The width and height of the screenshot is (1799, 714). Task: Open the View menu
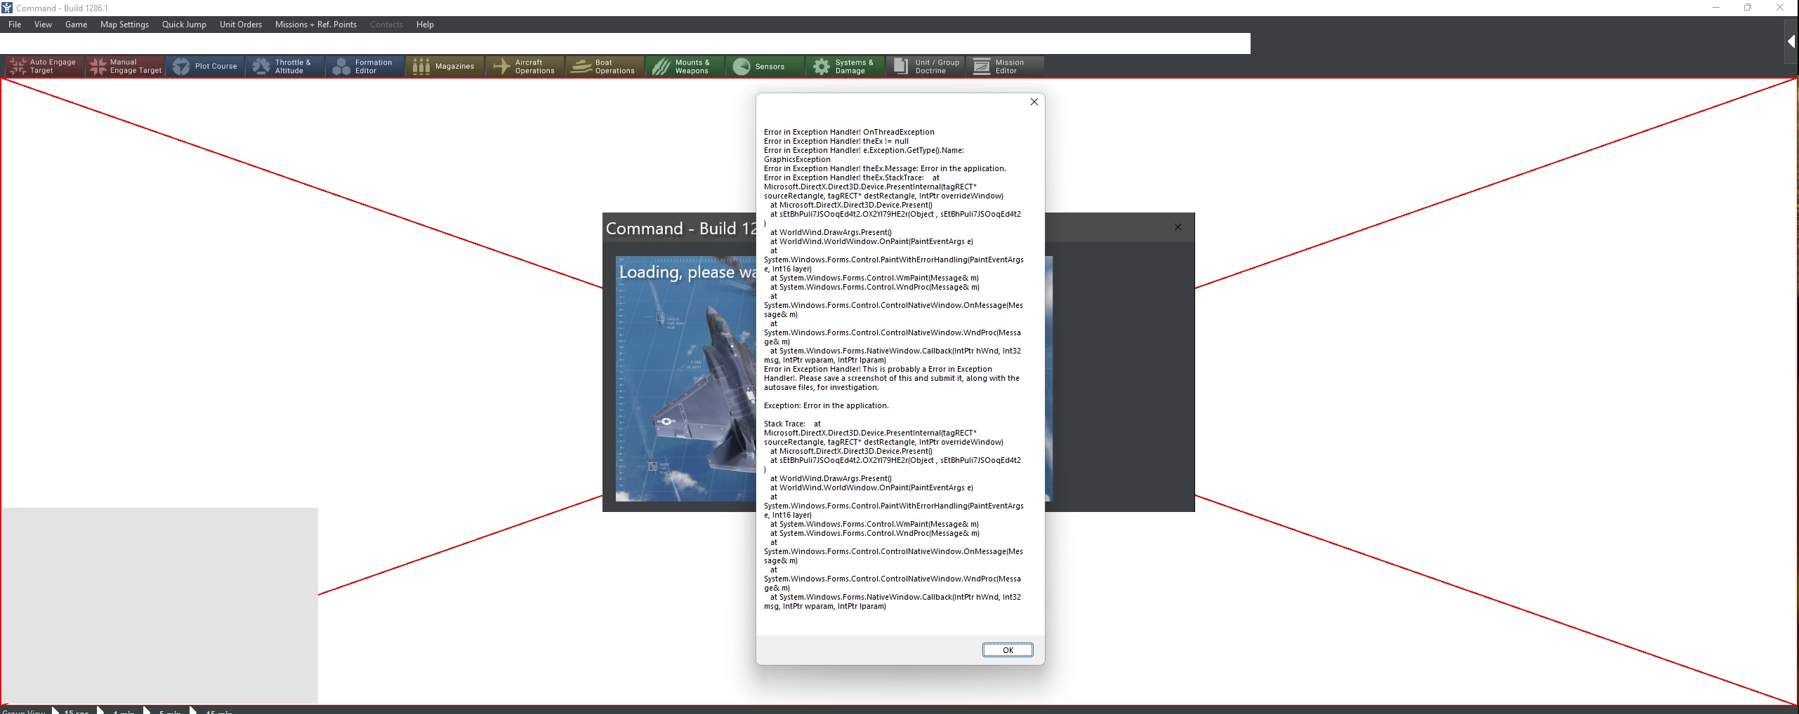click(44, 25)
